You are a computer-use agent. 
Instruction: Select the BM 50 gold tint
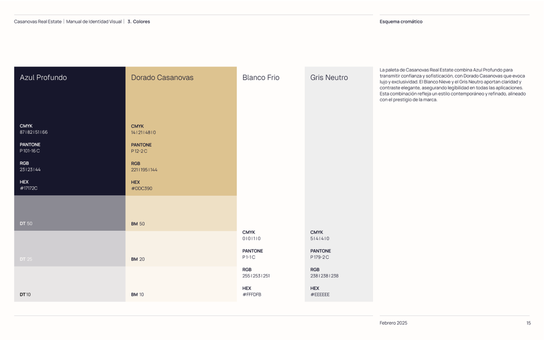(x=181, y=213)
